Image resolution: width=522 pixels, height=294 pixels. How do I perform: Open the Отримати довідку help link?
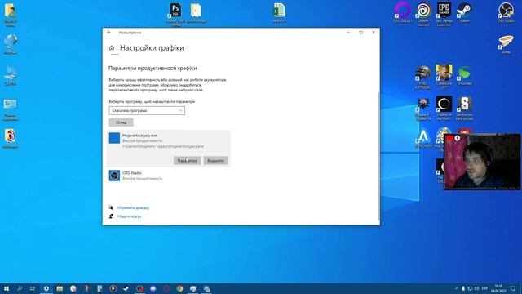[133, 207]
